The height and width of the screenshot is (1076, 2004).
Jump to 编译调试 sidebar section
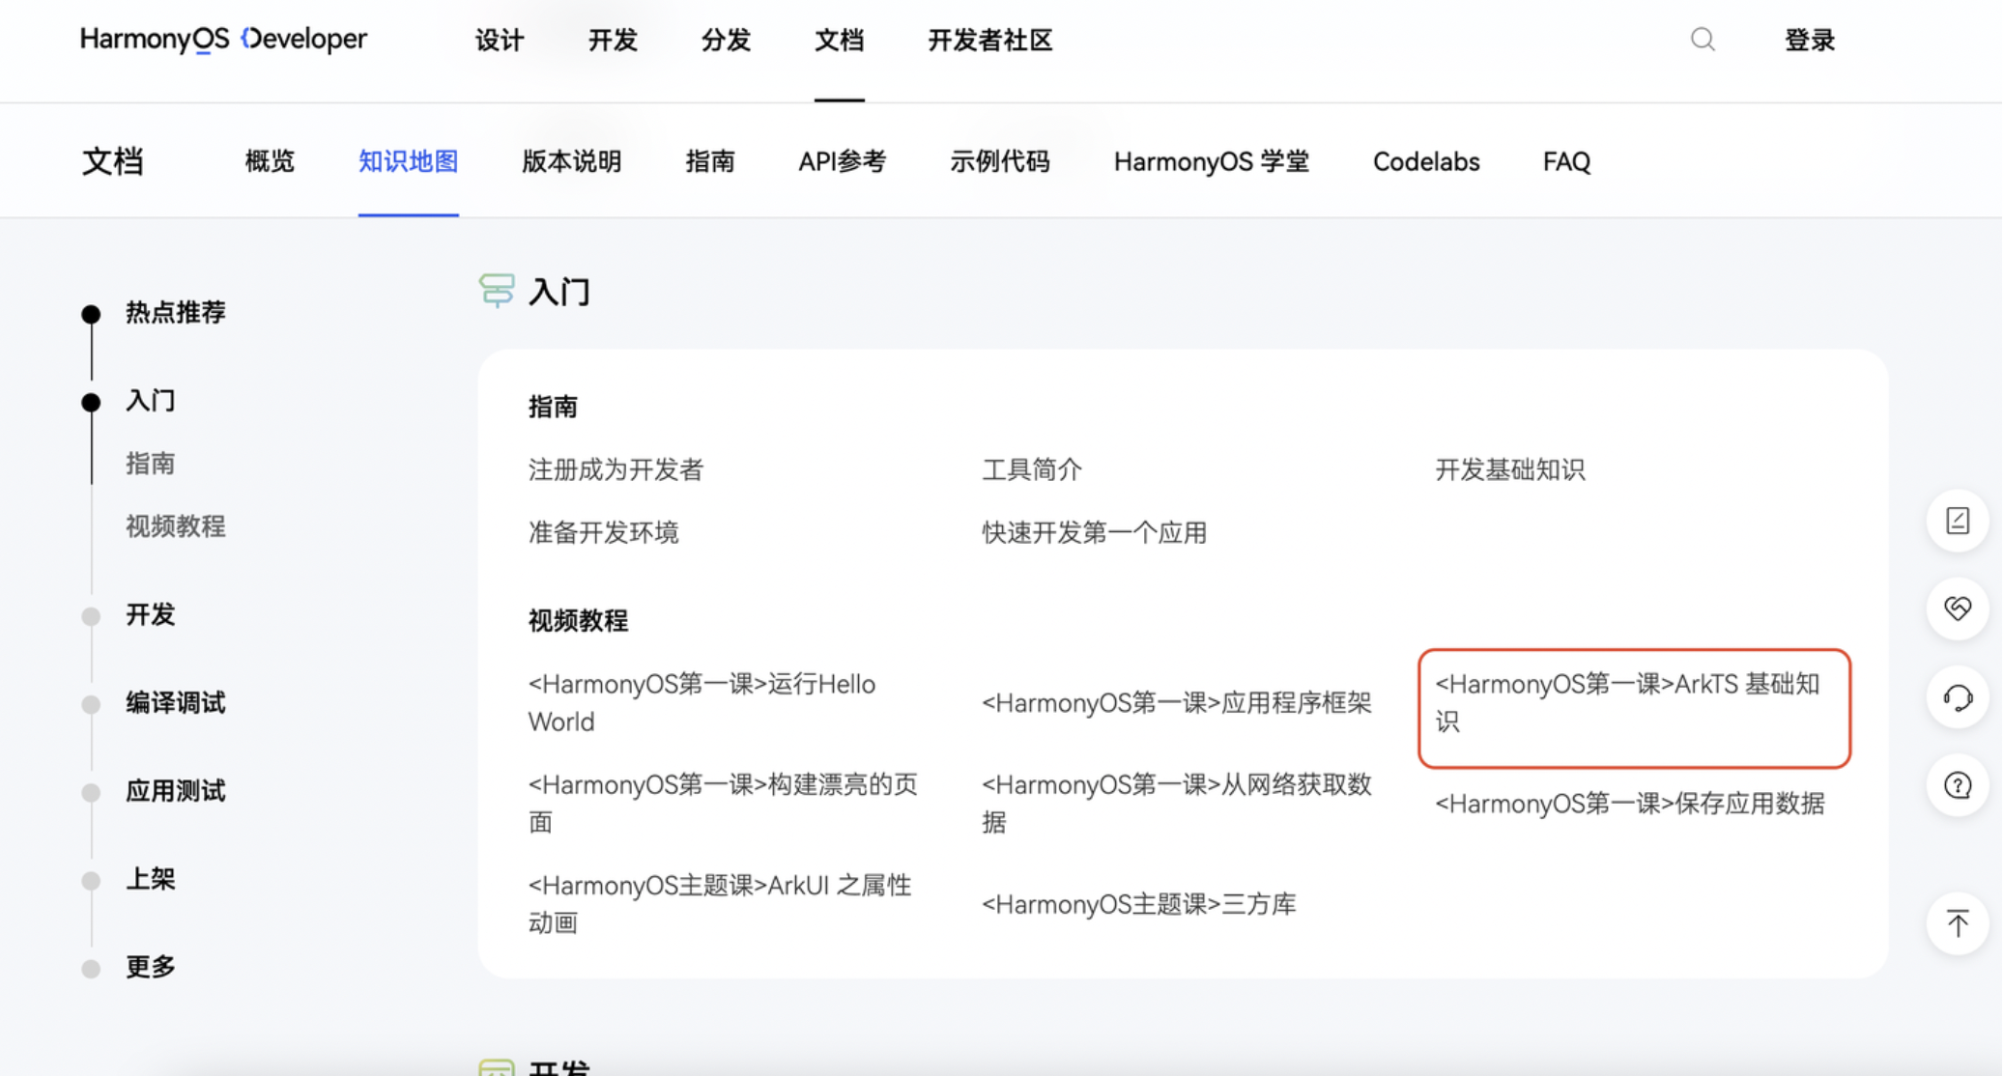[175, 702]
